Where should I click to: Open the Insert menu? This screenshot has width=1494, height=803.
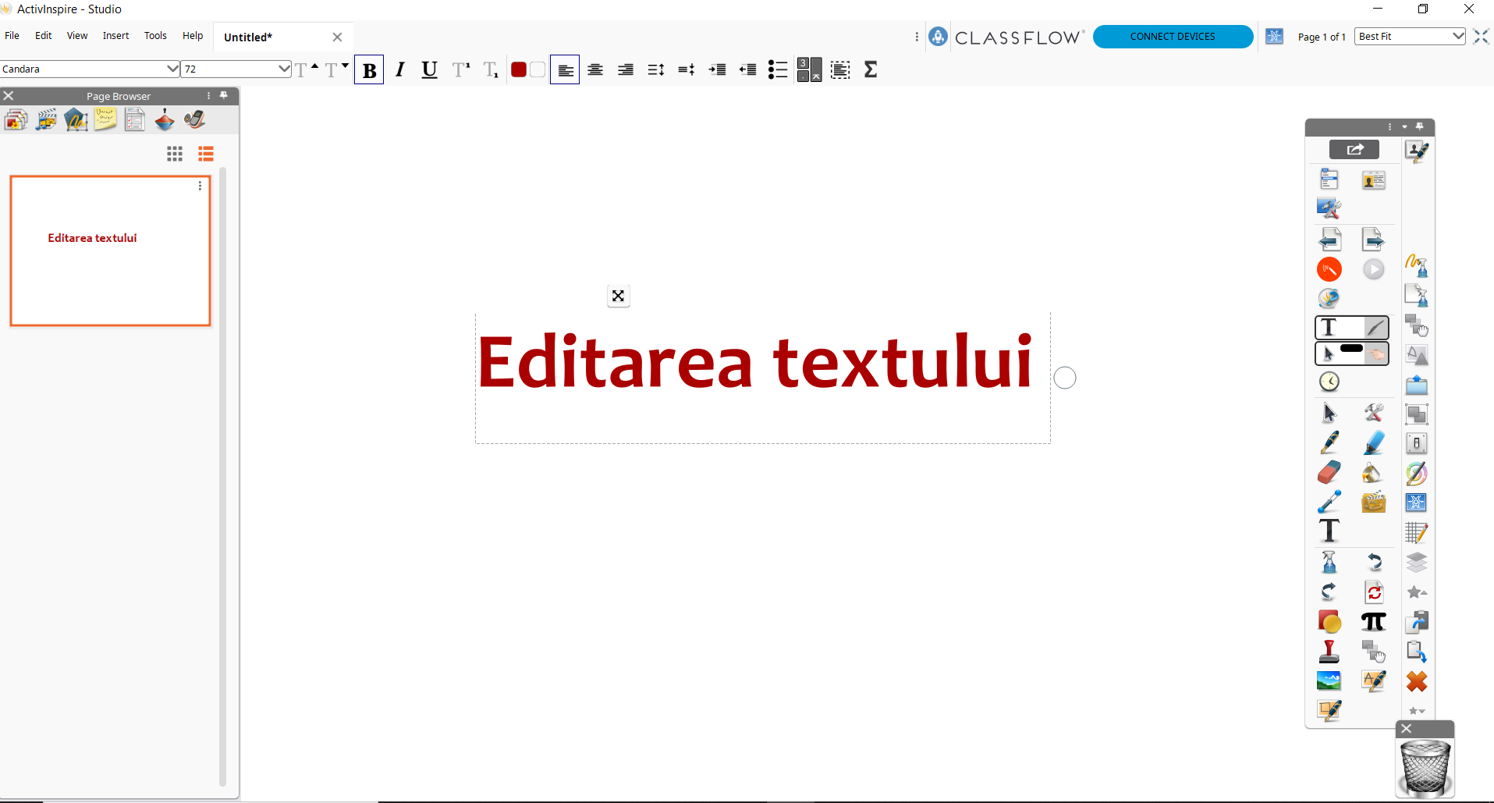(115, 36)
